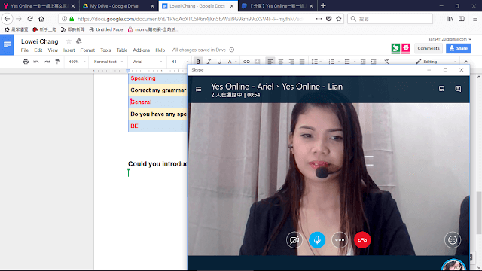Open the Tools menu
The image size is (482, 271).
tap(105, 50)
